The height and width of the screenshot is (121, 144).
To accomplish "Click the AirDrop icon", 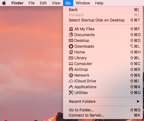I will 71,69.
